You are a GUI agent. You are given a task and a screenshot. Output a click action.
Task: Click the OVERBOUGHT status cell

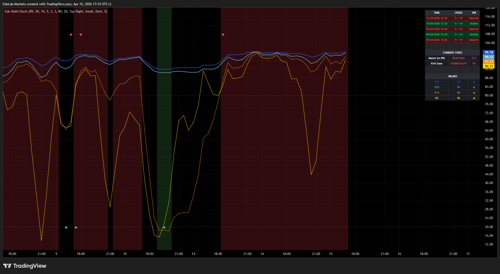click(459, 64)
